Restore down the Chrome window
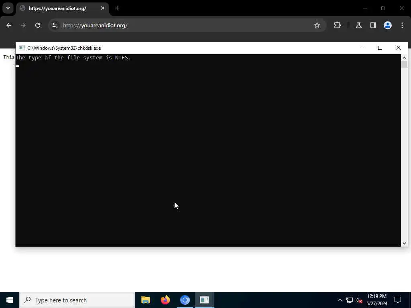411x308 pixels. click(x=383, y=8)
